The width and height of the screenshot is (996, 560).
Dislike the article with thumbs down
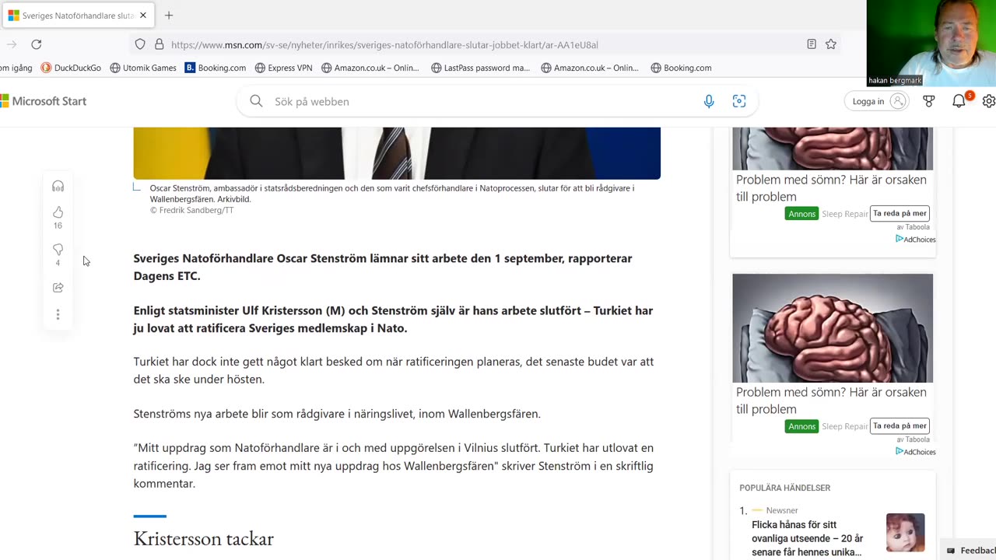click(x=58, y=250)
